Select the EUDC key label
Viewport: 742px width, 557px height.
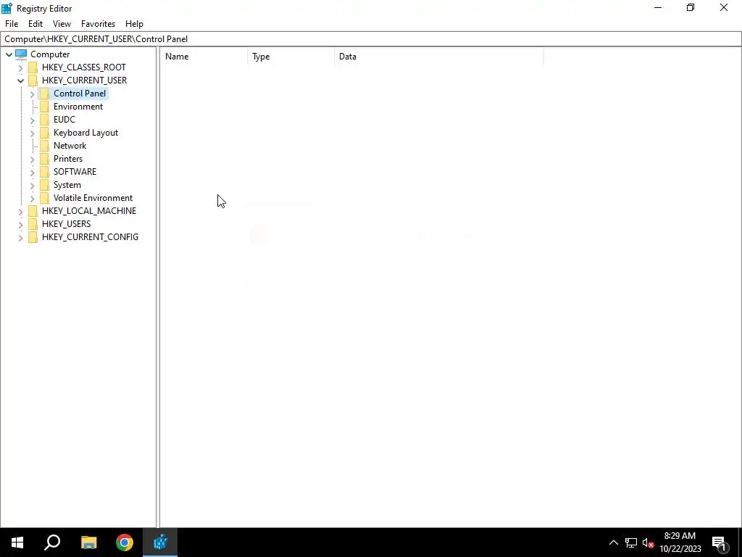tap(64, 120)
